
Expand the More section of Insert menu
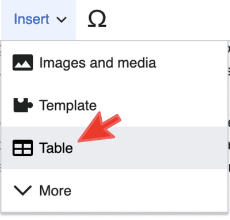tap(114, 190)
